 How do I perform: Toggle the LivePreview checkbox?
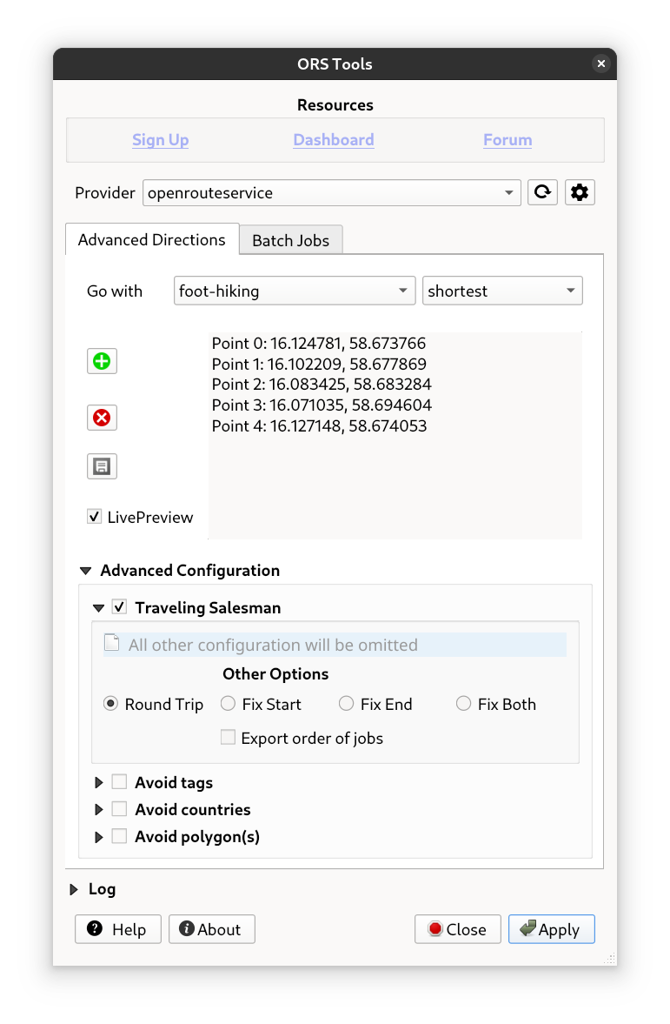(x=95, y=517)
